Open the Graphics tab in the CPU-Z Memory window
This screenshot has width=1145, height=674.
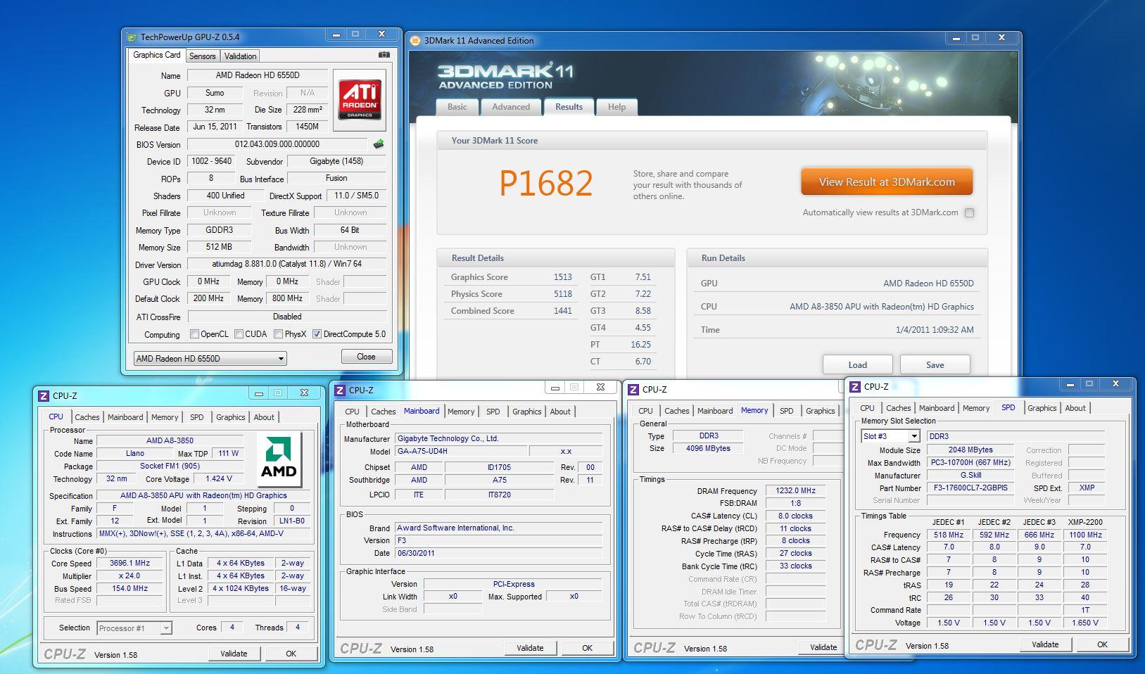[820, 411]
